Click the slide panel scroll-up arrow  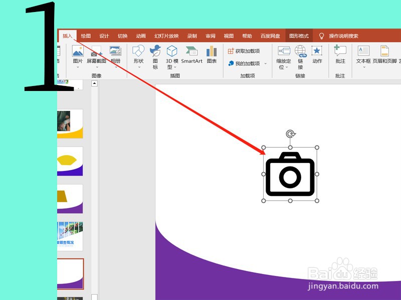(x=94, y=83)
